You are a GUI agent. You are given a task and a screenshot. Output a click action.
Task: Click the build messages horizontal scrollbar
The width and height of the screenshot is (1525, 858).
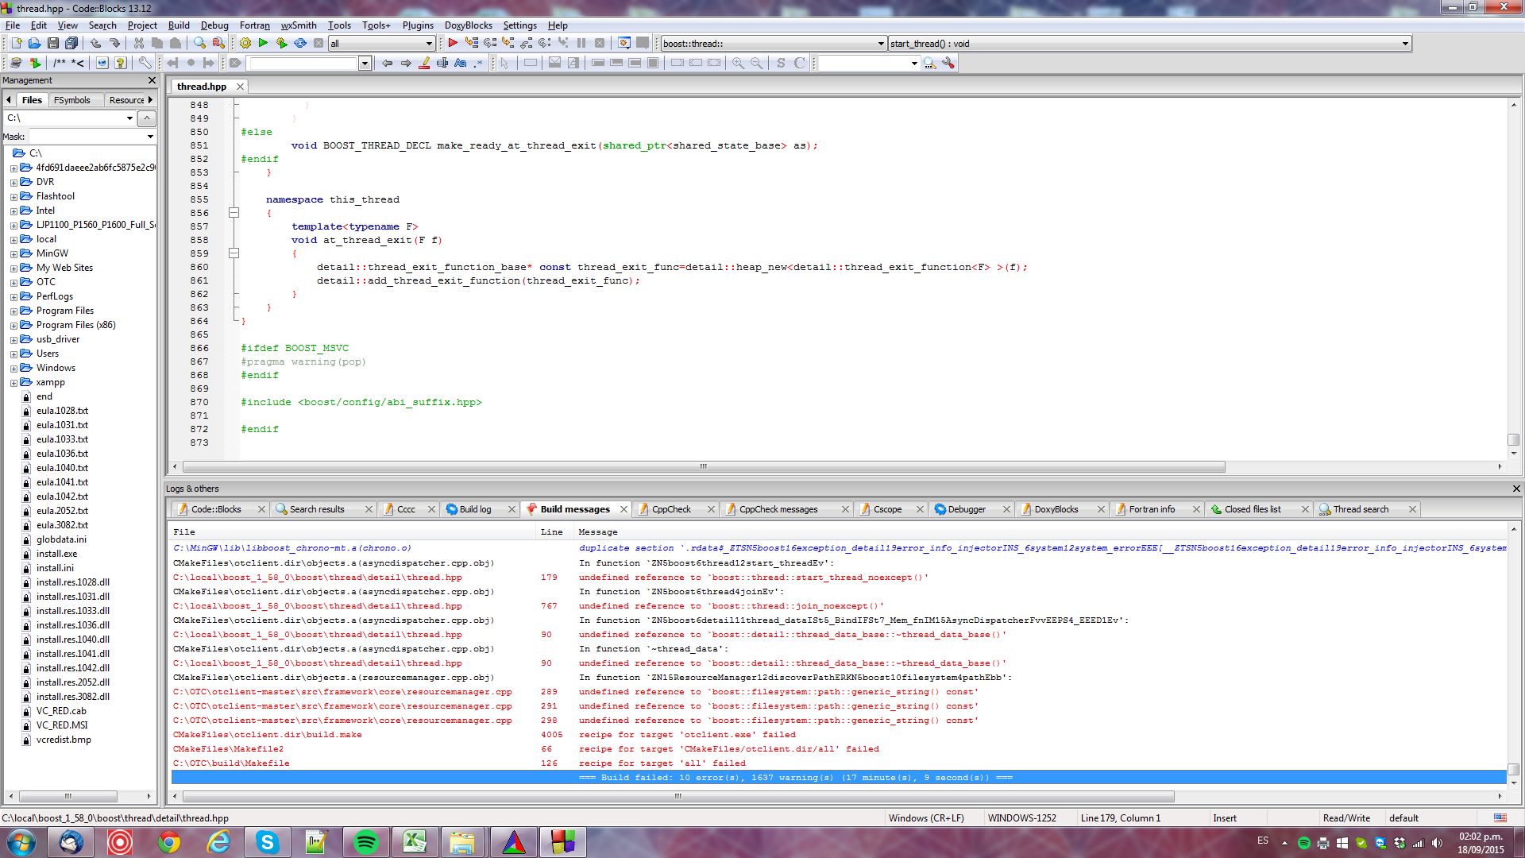[x=679, y=796]
